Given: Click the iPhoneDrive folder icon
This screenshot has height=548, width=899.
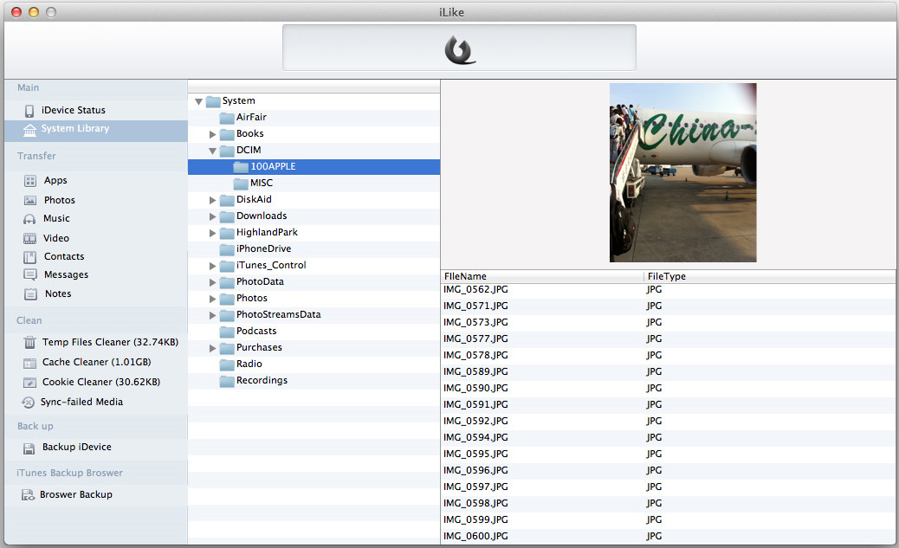Looking at the screenshot, I should click(227, 249).
